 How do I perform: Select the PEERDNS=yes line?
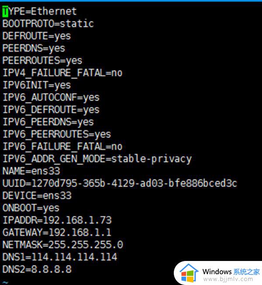pos(34,48)
